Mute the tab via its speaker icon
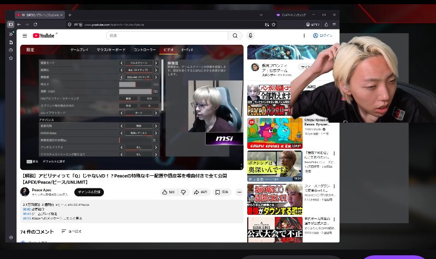 [23, 15]
